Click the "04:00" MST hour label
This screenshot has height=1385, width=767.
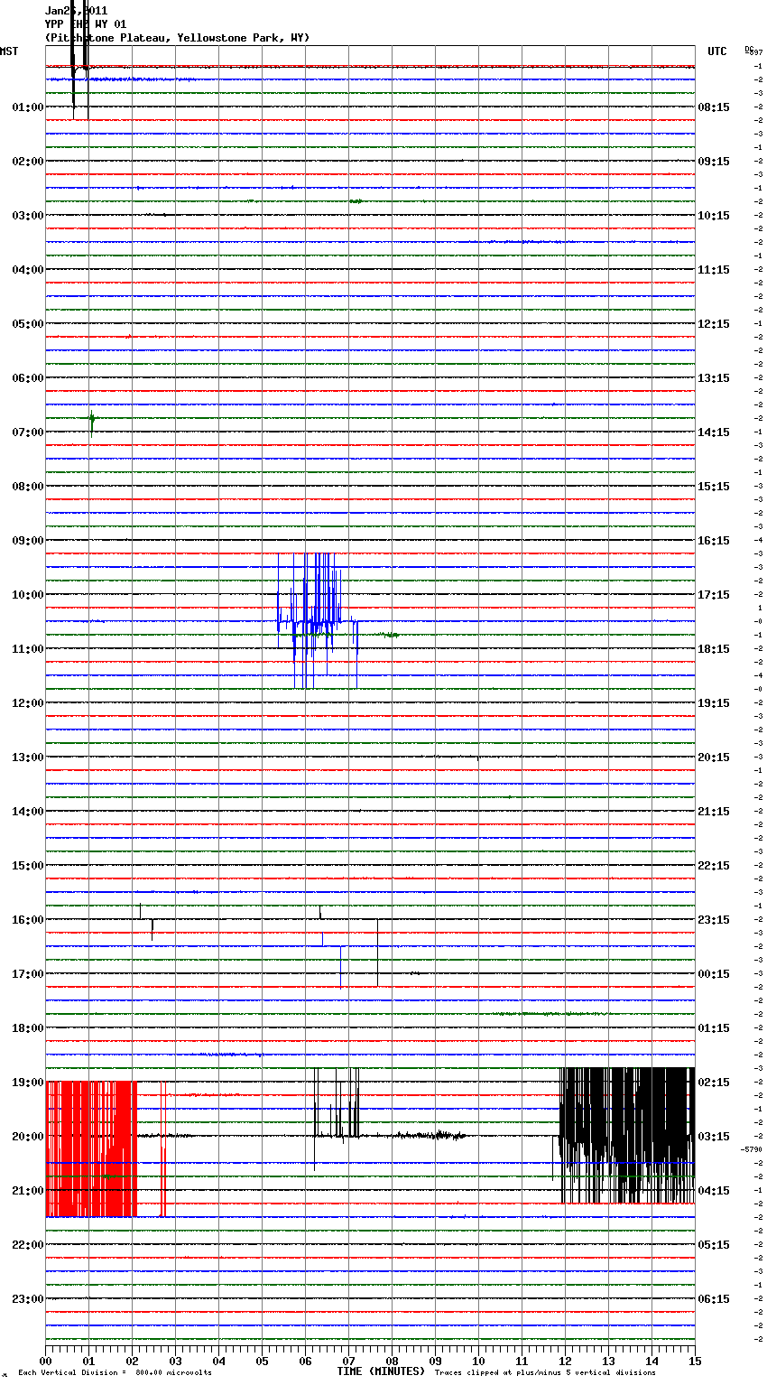click(x=27, y=270)
